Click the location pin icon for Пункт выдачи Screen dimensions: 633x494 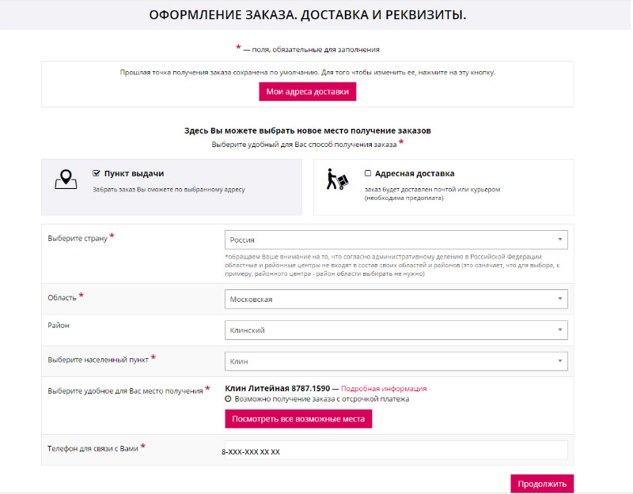click(x=66, y=178)
